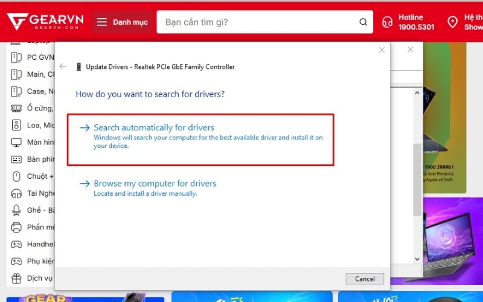Open Loa, Mic speaker category icon
This screenshot has width=483, height=302.
click(16, 125)
